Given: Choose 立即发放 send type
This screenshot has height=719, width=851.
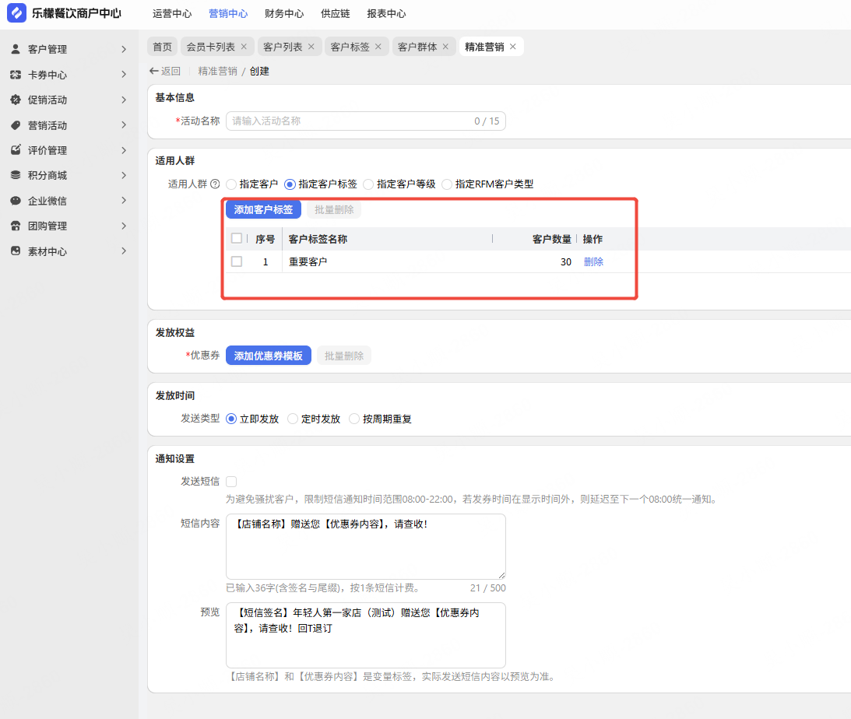Looking at the screenshot, I should coord(231,419).
